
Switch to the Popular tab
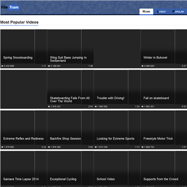(178, 11)
